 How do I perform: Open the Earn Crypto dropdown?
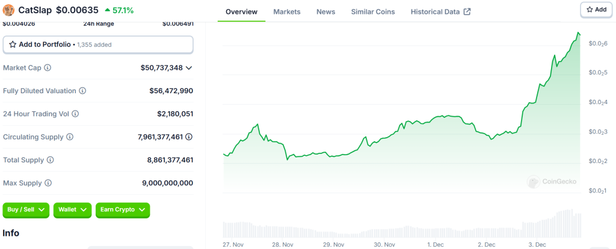[x=123, y=210]
